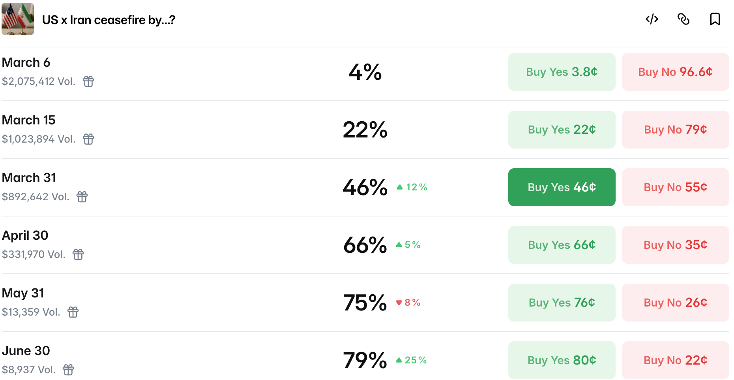The image size is (734, 380).
Task: Click the gift icon beside March 6 volume
Action: coord(88,81)
